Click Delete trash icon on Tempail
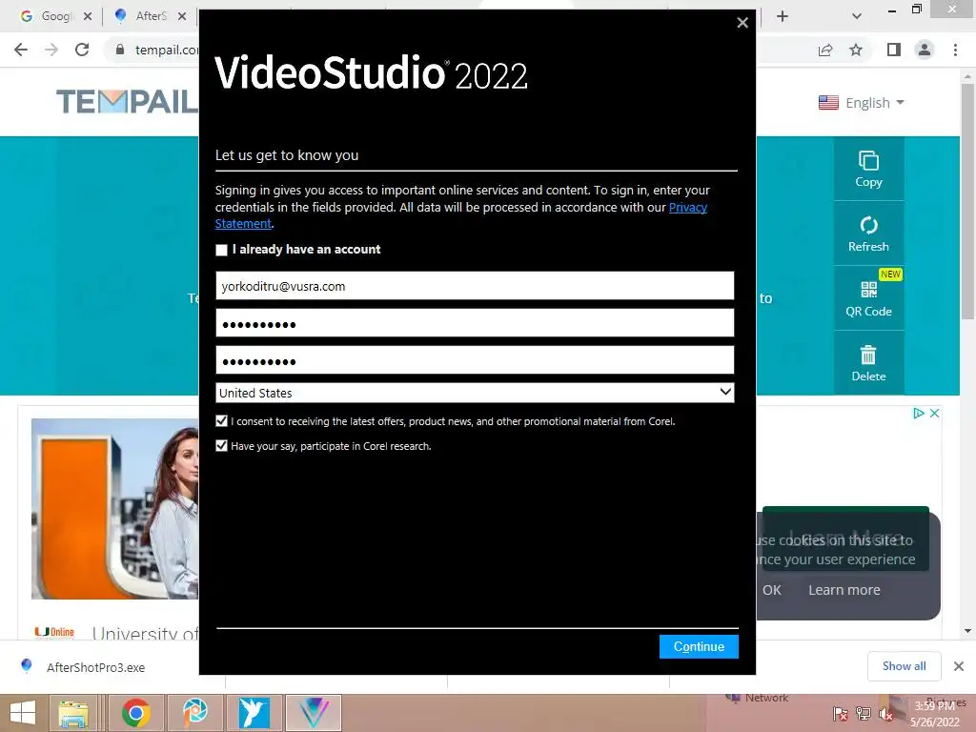Image resolution: width=976 pixels, height=732 pixels. coord(869,363)
